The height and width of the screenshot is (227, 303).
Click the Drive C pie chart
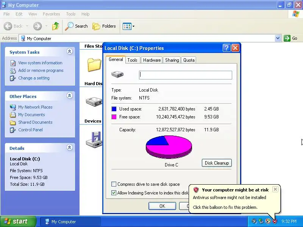point(169,147)
